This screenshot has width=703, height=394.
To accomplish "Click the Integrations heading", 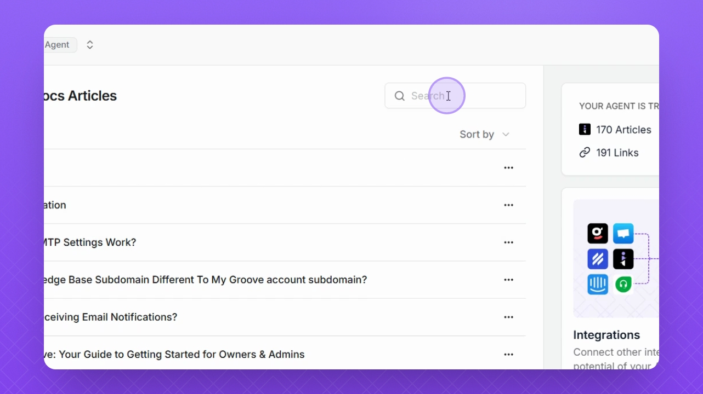I will 606,335.
